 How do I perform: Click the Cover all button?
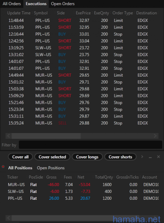(x=20, y=157)
